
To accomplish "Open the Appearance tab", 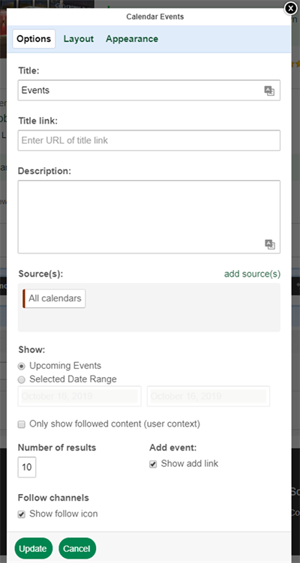I will click(x=132, y=39).
